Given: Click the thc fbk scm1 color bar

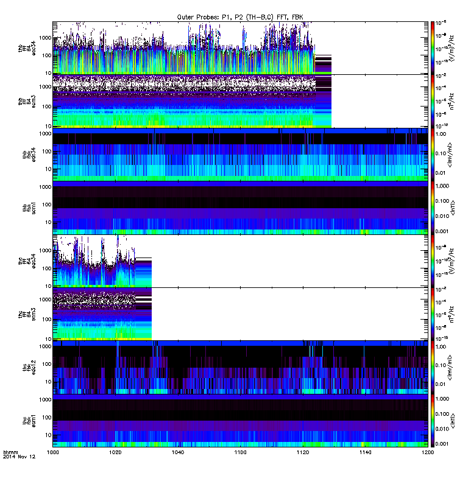Looking at the screenshot, I should [x=432, y=421].
